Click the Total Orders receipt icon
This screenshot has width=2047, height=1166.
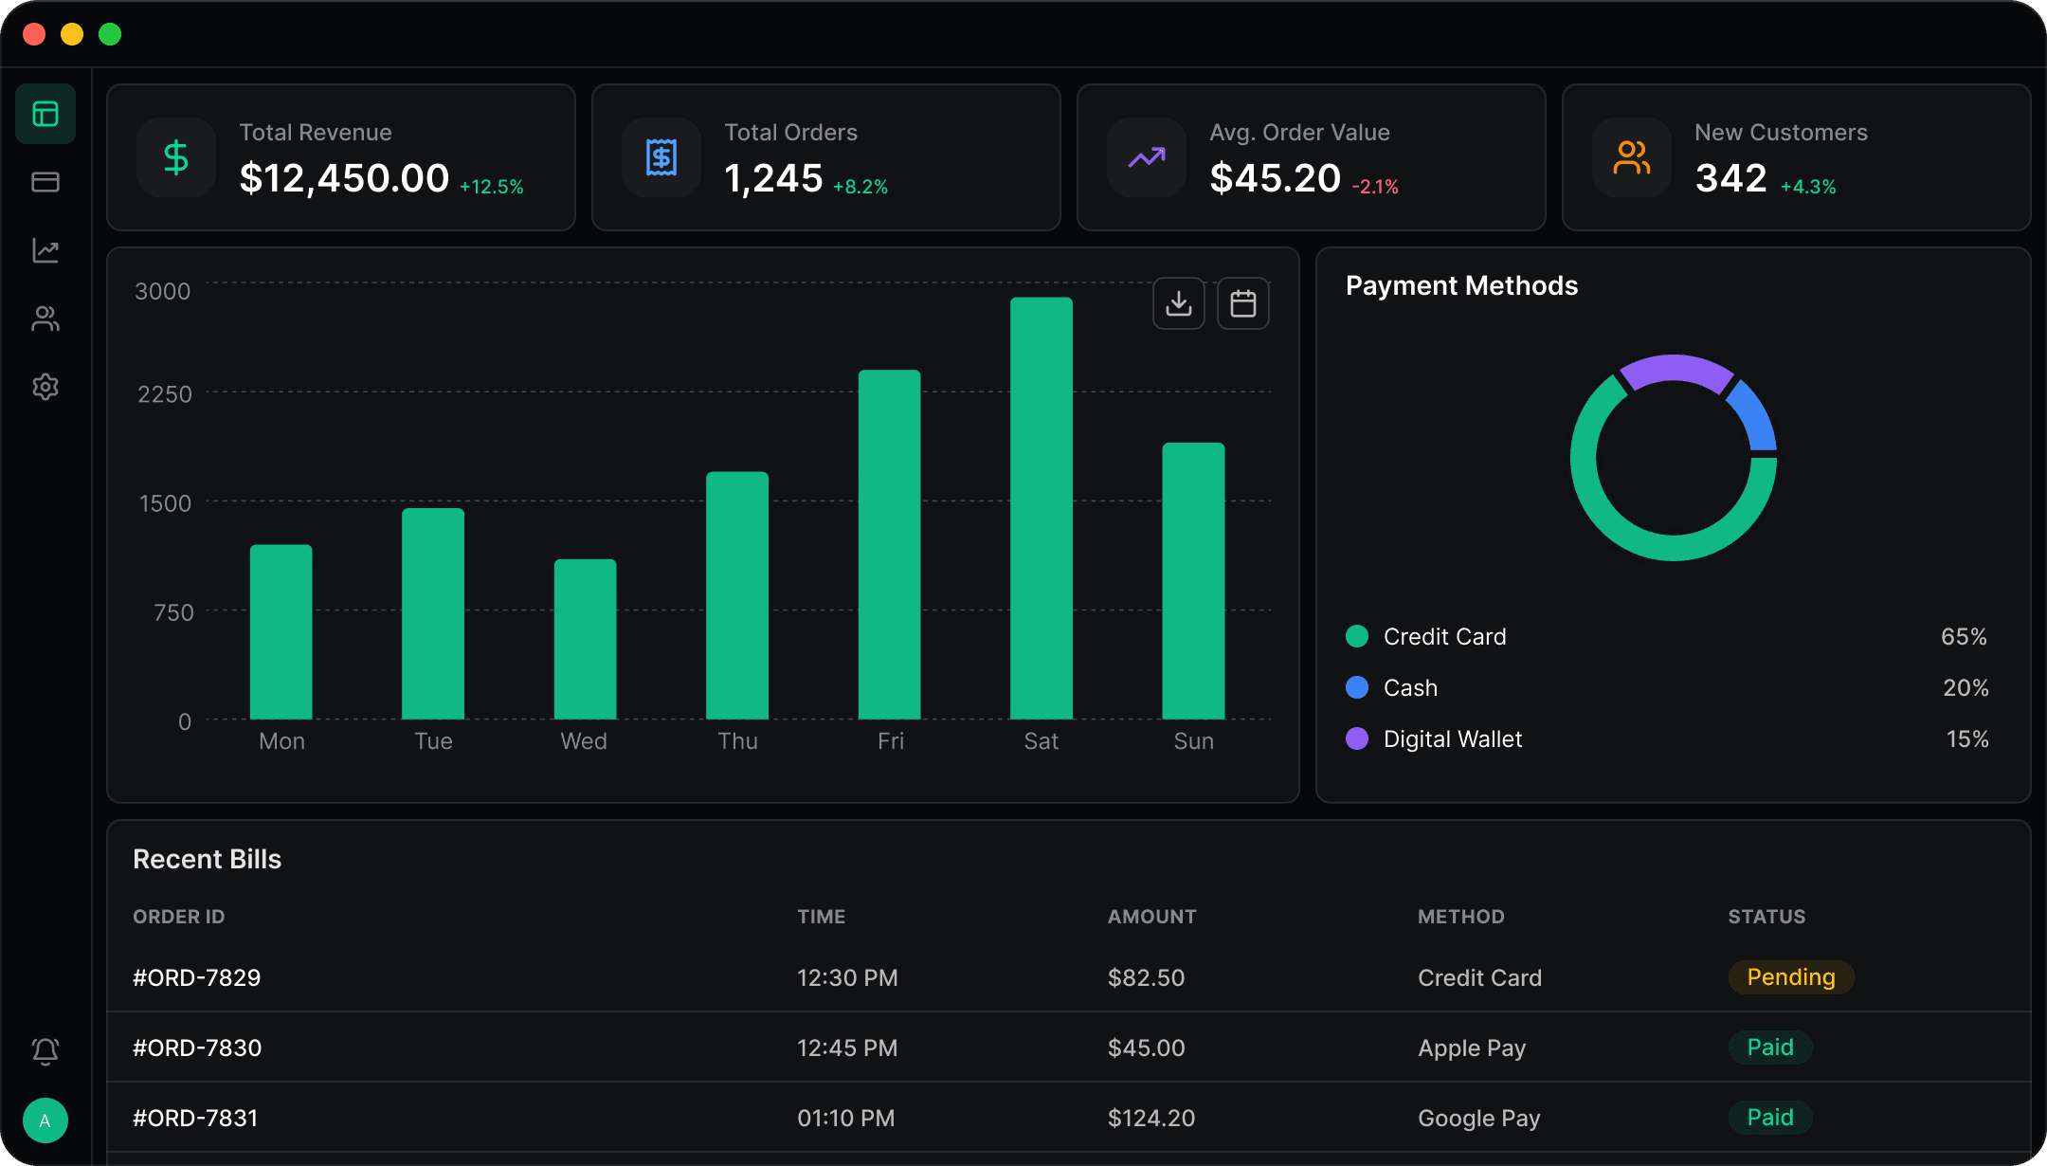(x=661, y=157)
